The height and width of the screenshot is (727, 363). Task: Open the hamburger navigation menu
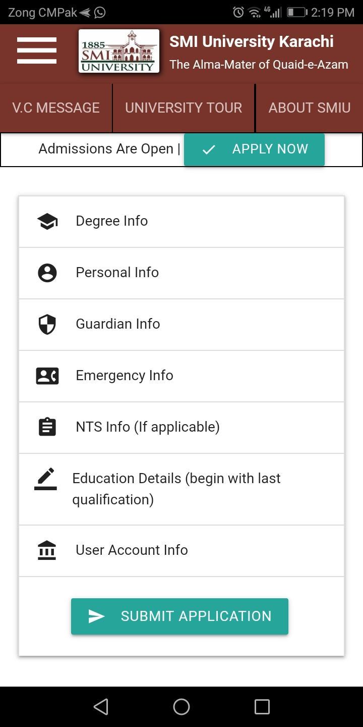36,50
